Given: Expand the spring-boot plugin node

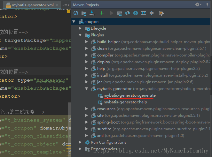Looking at the screenshot, I should 87,122.
